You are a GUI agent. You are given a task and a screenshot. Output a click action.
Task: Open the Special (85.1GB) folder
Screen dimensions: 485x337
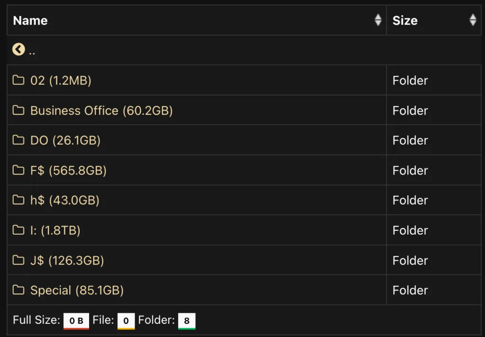tap(77, 290)
